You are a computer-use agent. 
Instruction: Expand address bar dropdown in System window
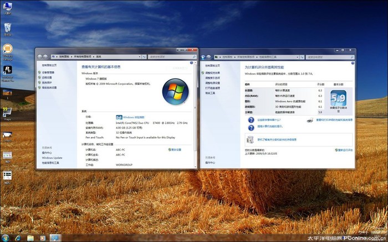tap(139, 57)
